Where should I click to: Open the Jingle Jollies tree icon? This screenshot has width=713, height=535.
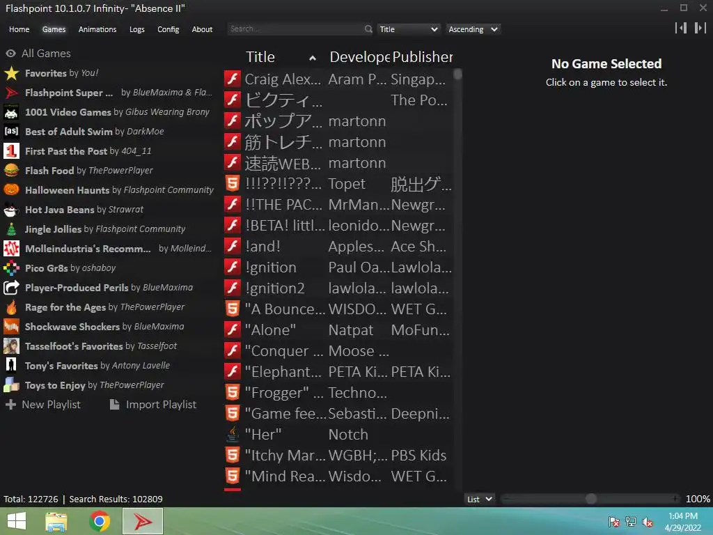click(x=11, y=228)
